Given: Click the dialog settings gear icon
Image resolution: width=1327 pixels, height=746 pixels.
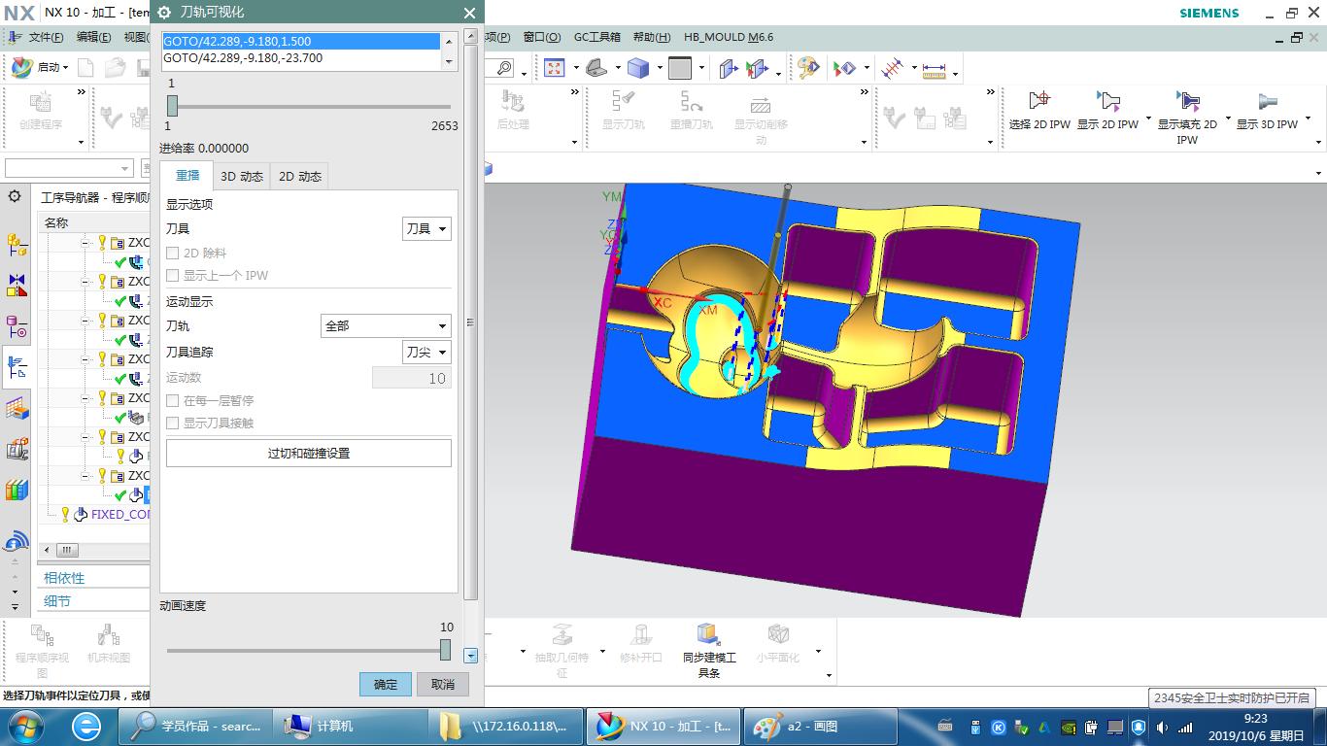Looking at the screenshot, I should (164, 13).
